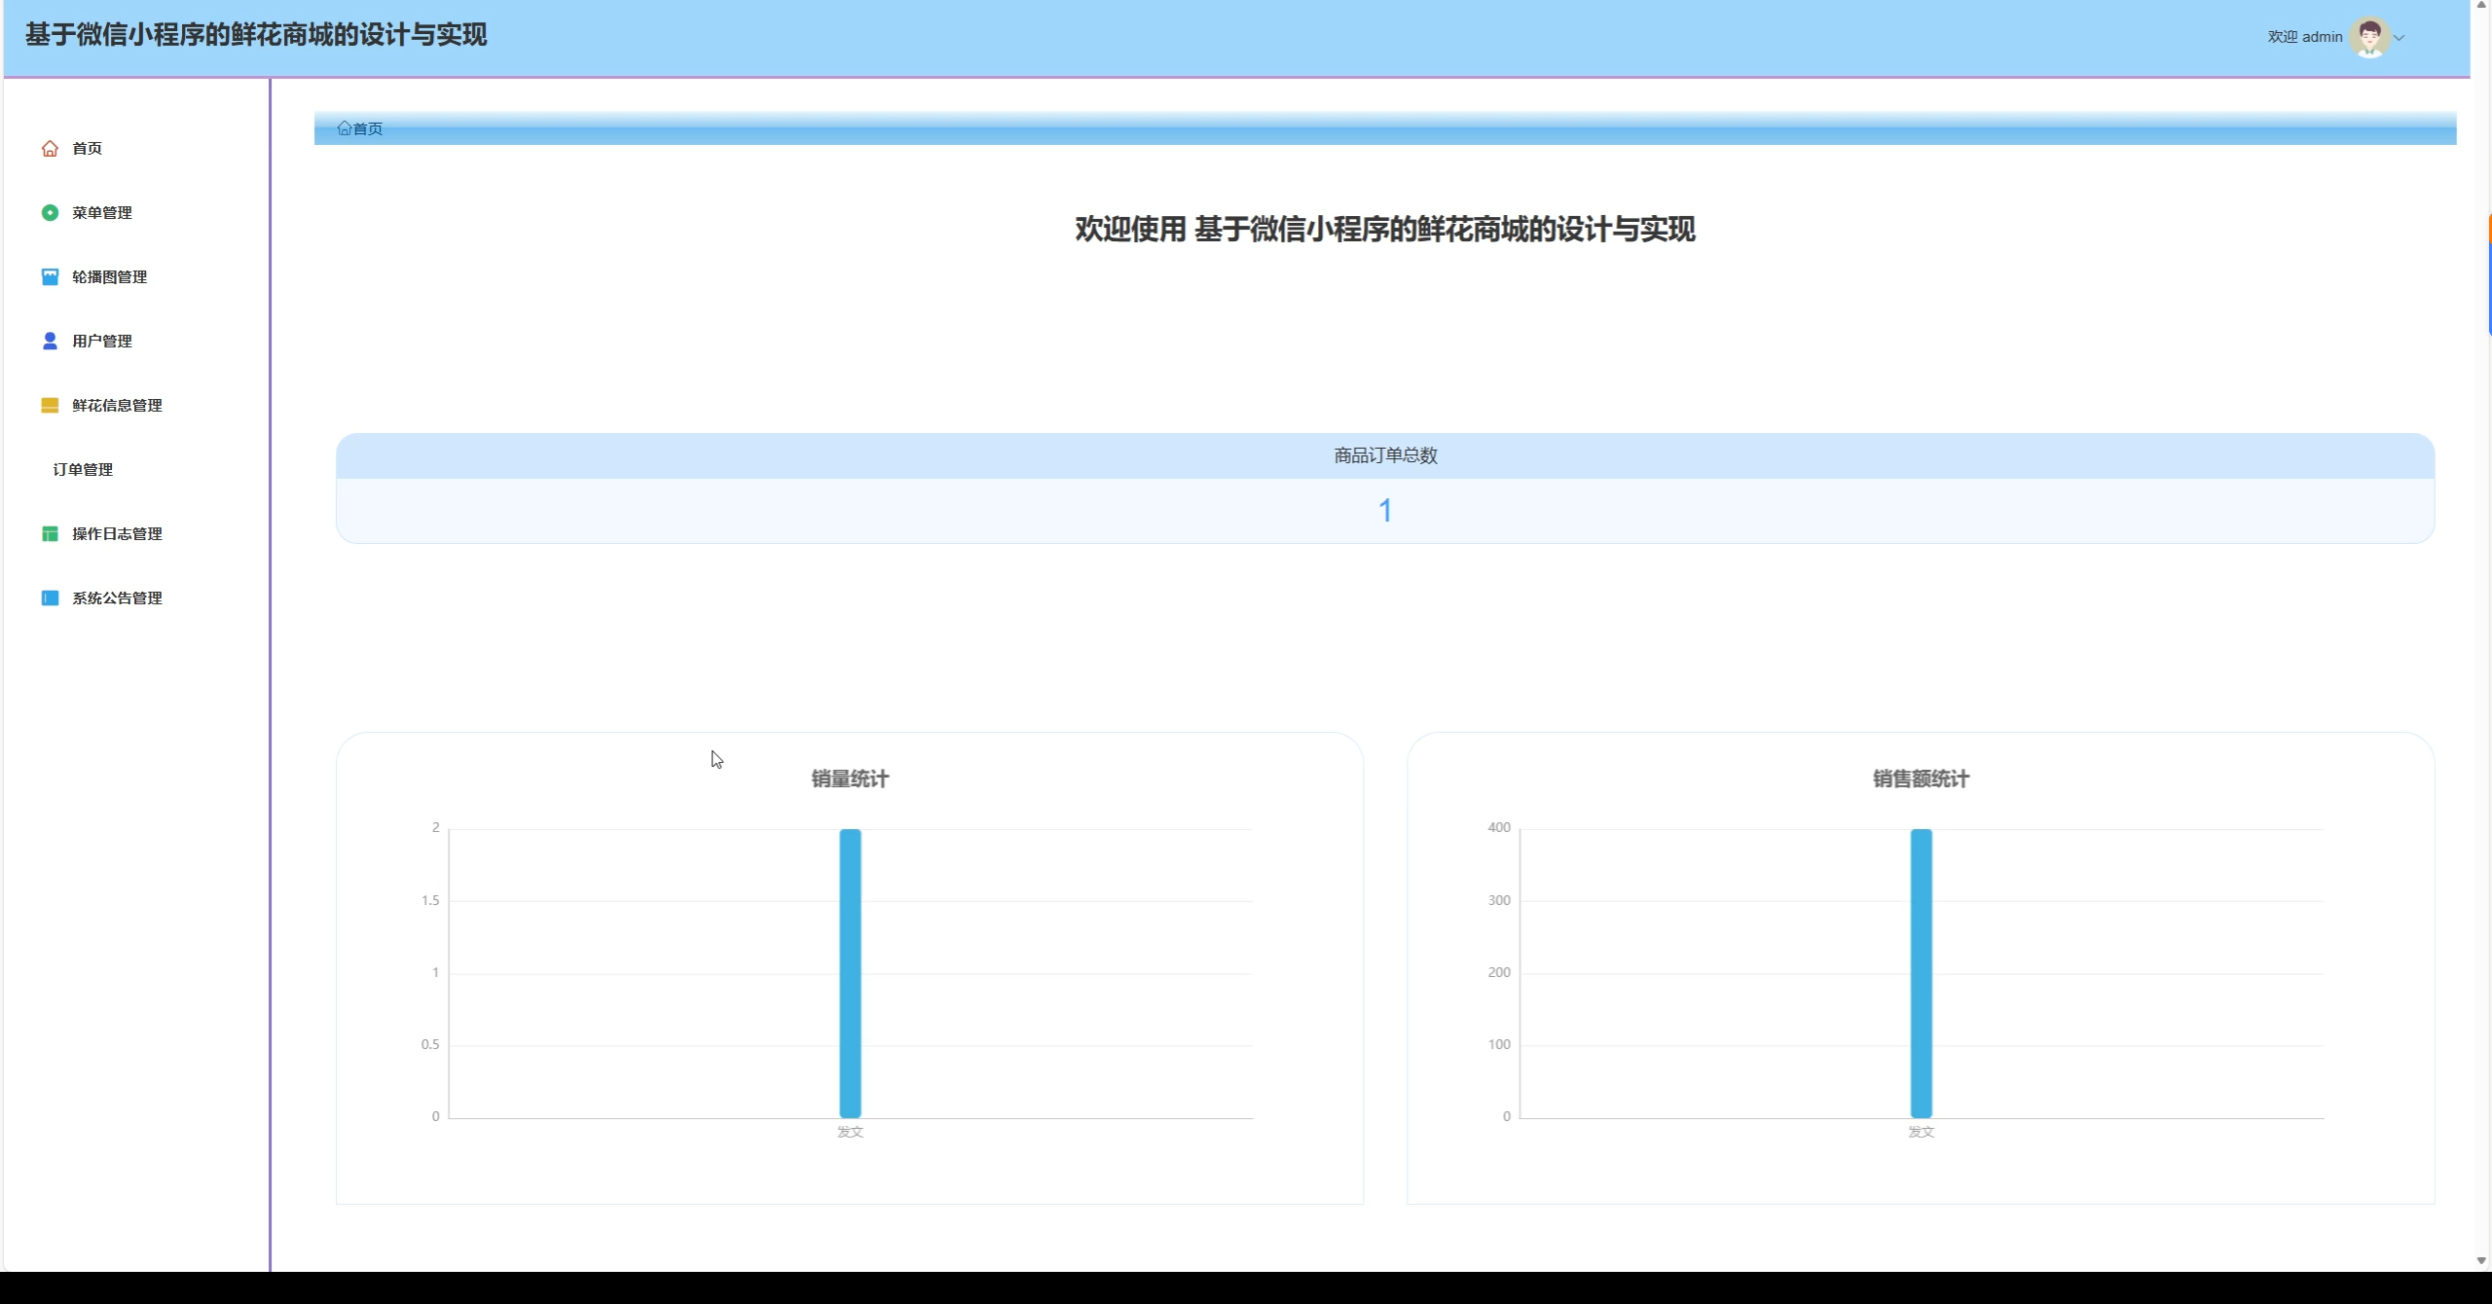Click the yellow 鲜花信息管理 icon
2492x1304 pixels.
click(50, 405)
